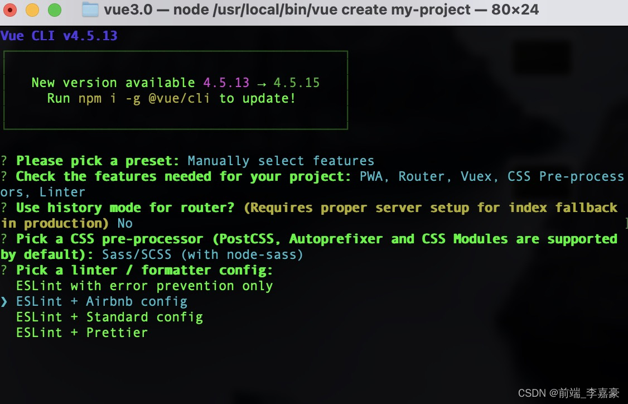Click the green zoom window button
The height and width of the screenshot is (404, 628).
click(x=55, y=9)
